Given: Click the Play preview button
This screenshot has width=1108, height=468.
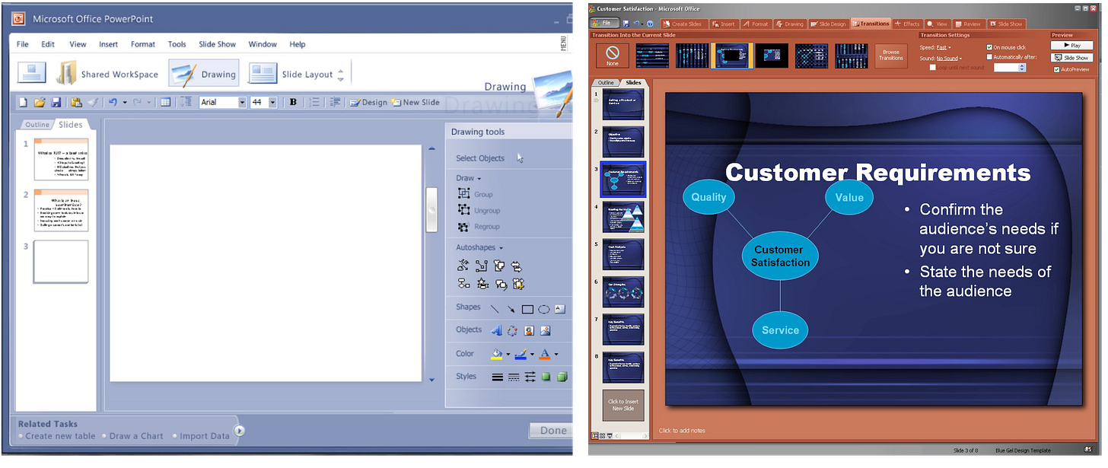Looking at the screenshot, I should pyautogui.click(x=1071, y=46).
